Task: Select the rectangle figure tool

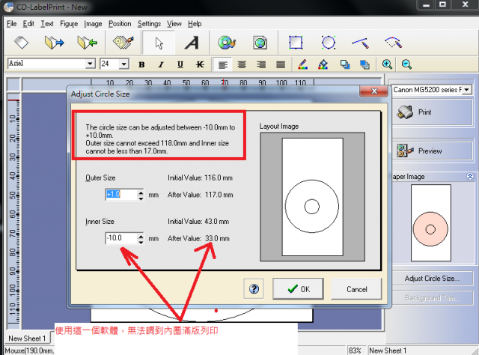Action: [296, 42]
